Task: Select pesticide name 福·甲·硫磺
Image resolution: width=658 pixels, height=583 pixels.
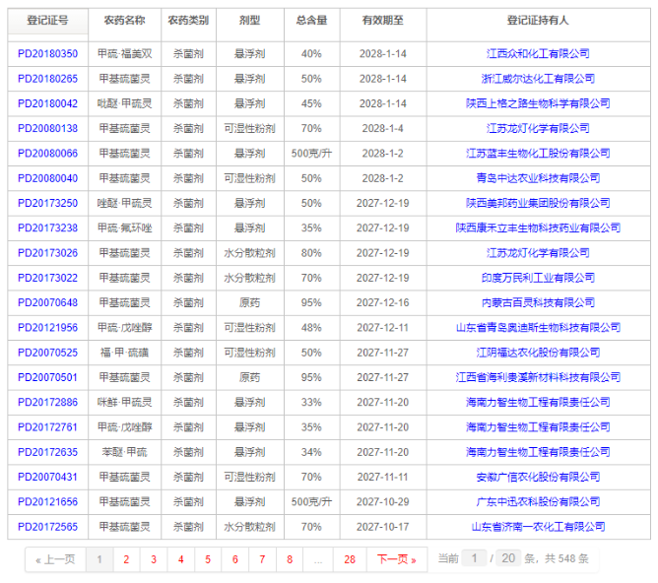Action: [125, 353]
